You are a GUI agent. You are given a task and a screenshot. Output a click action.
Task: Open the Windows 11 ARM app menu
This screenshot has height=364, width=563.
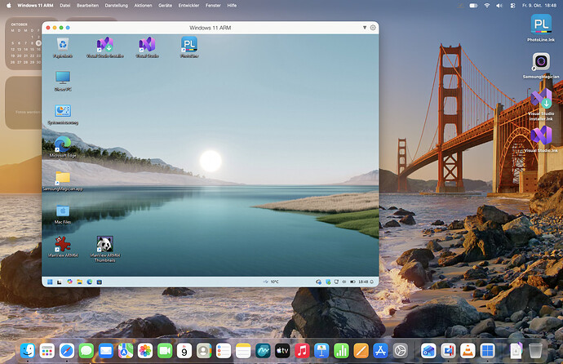[35, 6]
